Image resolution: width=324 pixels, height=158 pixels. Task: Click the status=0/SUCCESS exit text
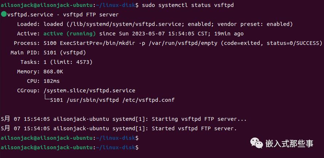point(293,43)
